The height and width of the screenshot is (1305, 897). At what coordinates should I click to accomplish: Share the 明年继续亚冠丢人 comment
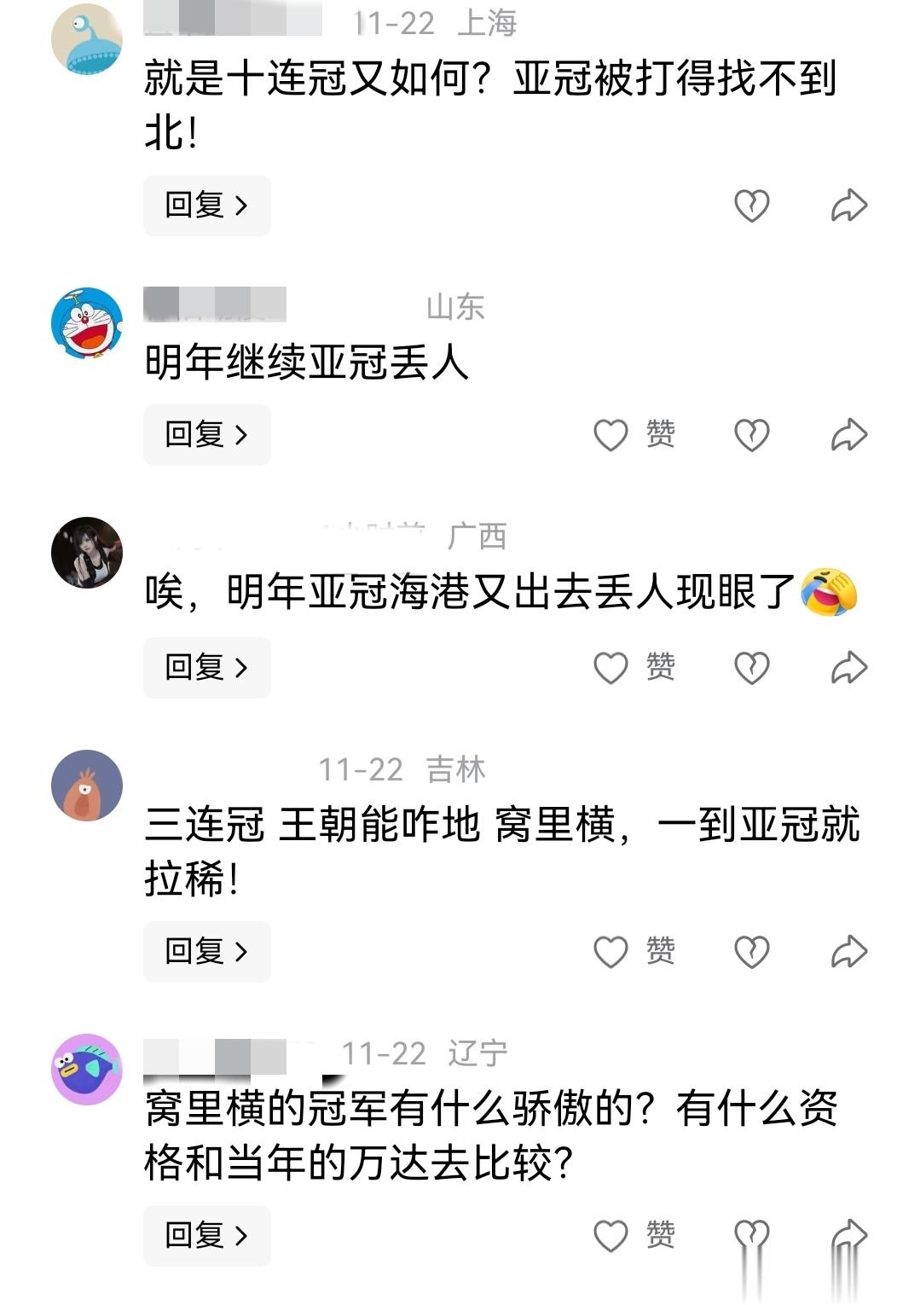point(849,435)
